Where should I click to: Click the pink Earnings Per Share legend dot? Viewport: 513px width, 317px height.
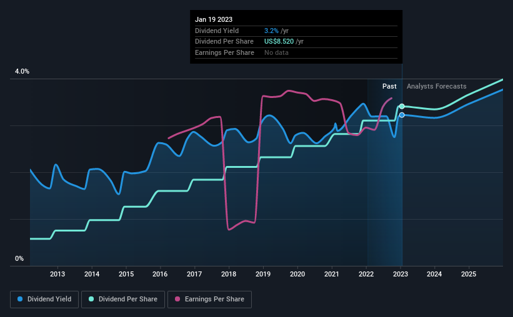tap(177, 299)
